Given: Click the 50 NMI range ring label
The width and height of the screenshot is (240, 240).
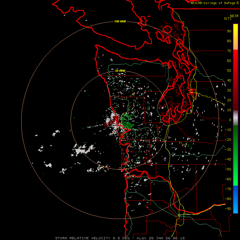Looking at the screenshot, I should click(120, 71).
